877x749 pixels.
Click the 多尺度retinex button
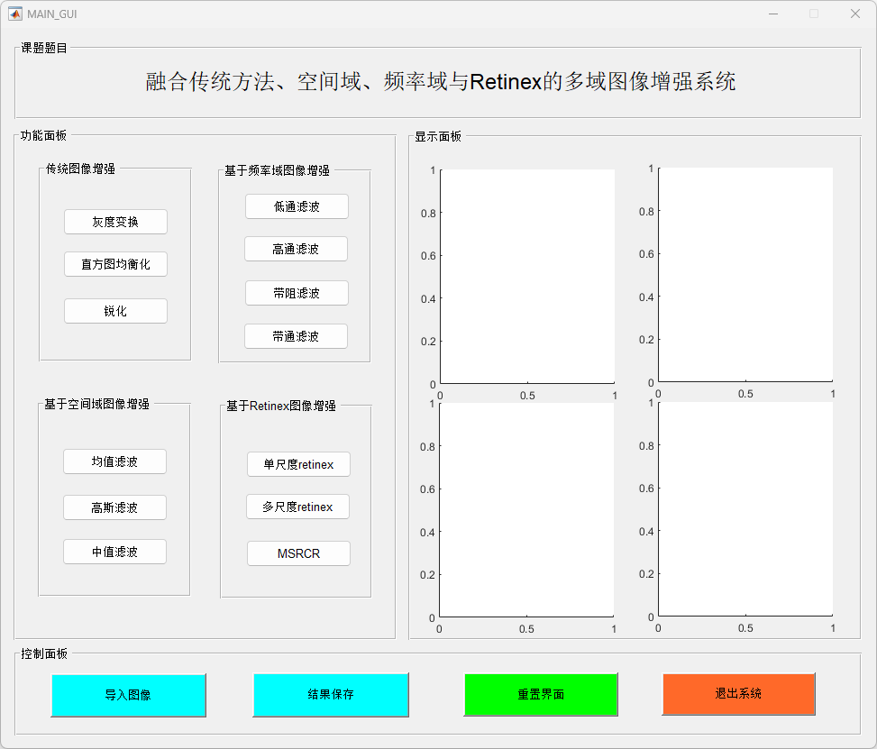297,507
